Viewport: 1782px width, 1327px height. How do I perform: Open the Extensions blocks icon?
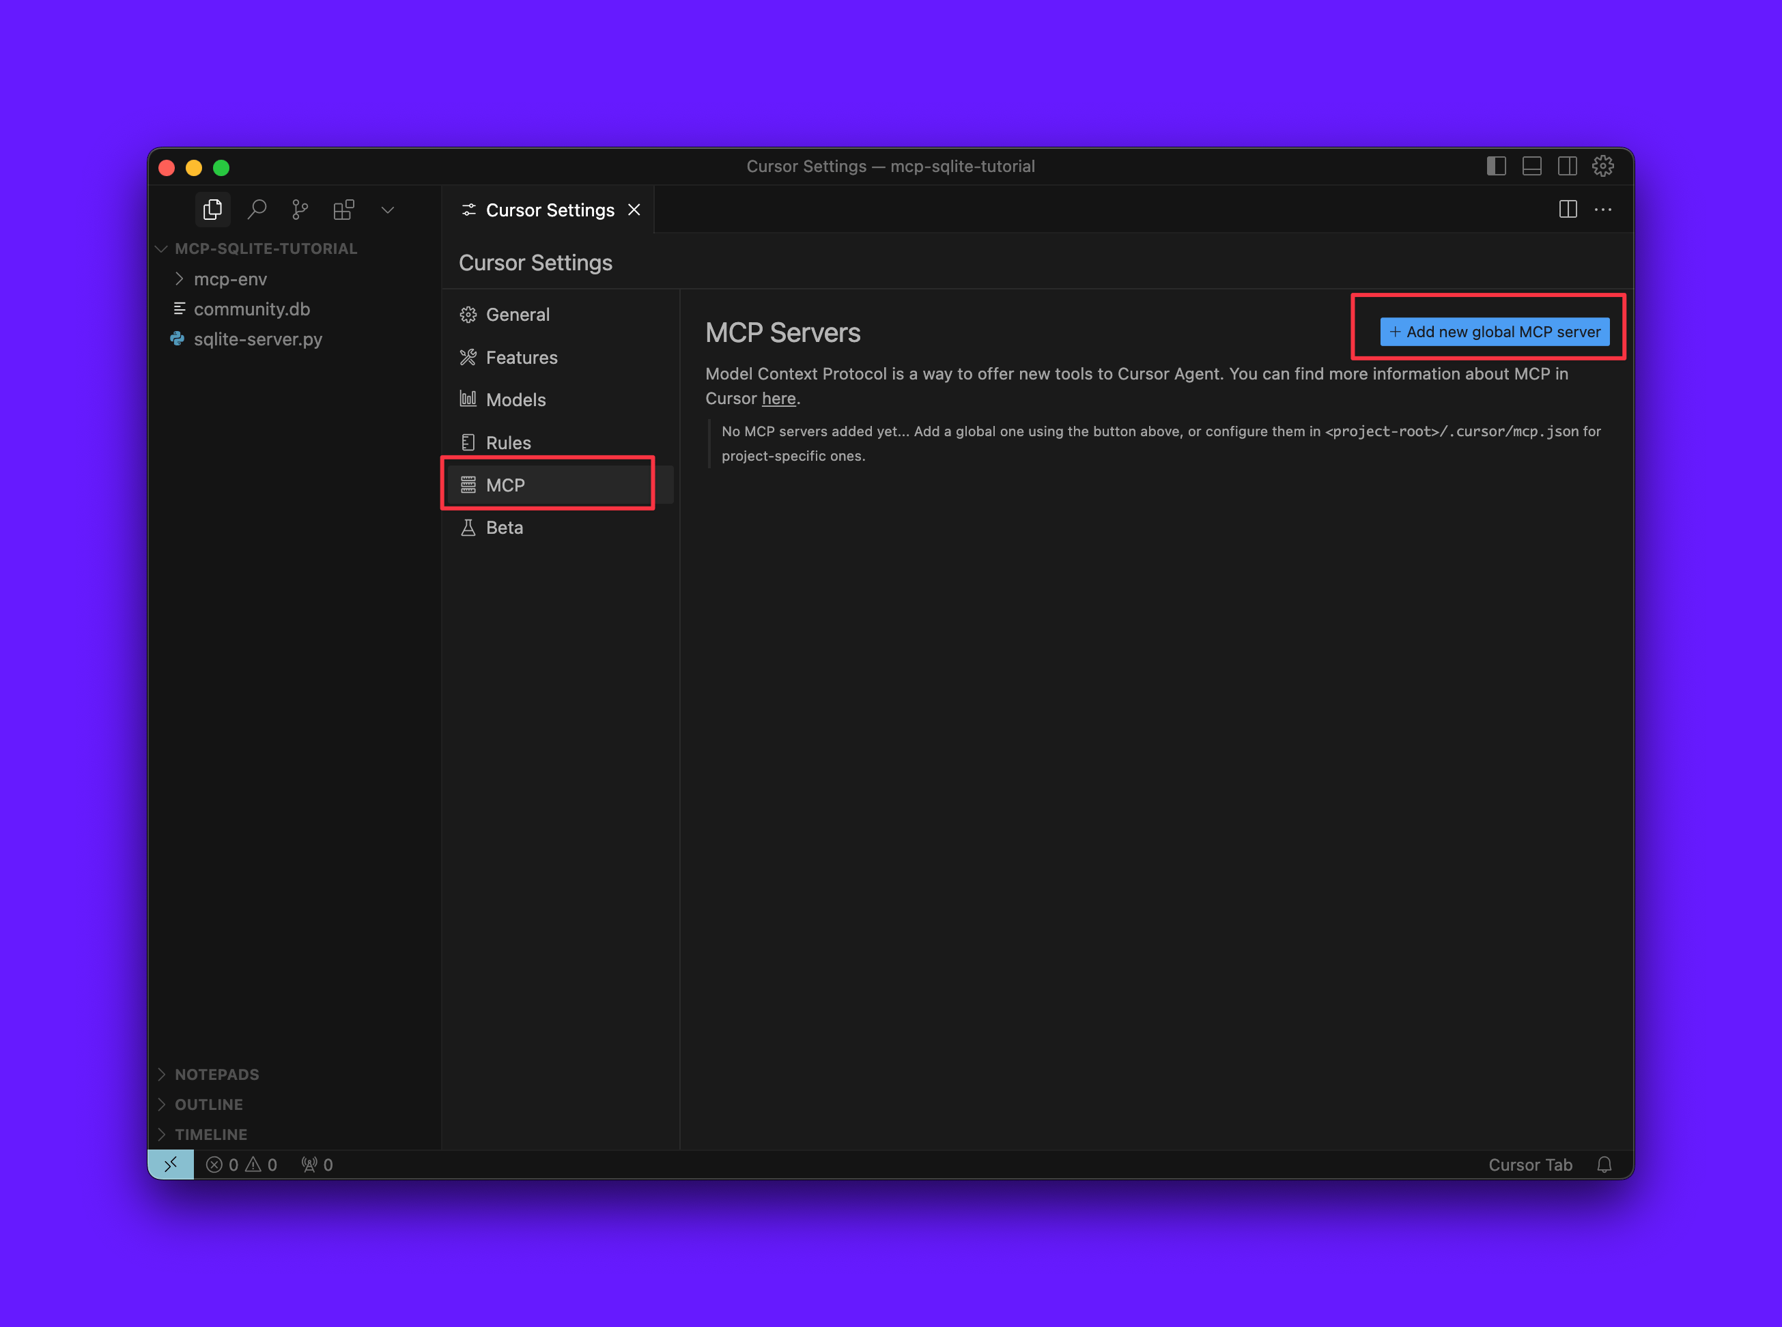[344, 210]
